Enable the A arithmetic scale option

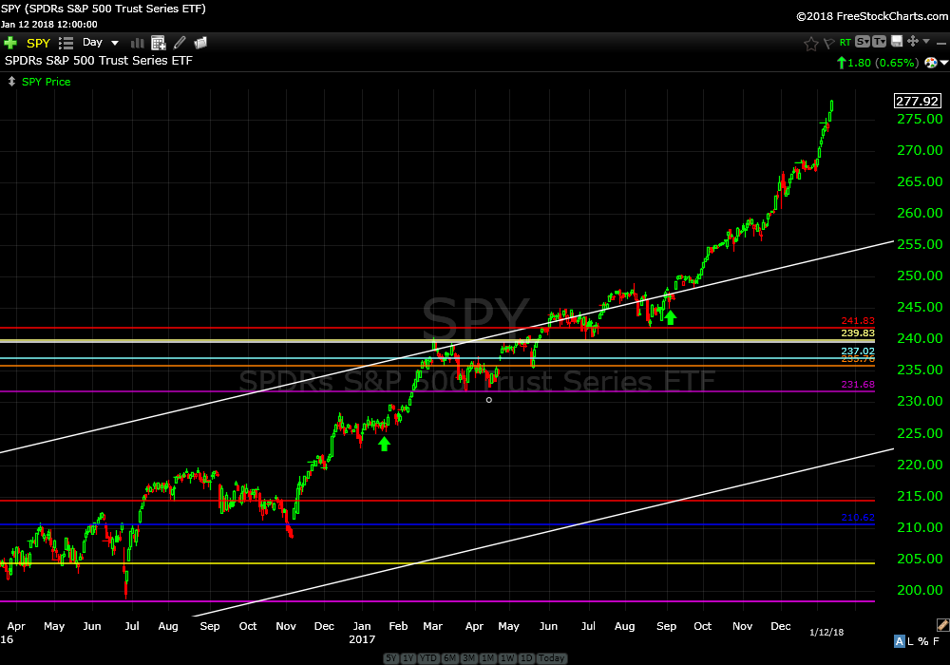click(x=900, y=641)
